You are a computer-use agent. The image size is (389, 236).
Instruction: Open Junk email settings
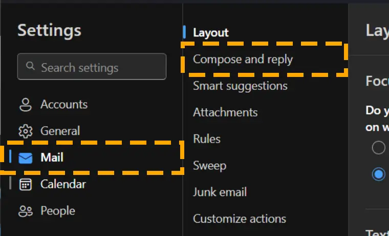220,192
